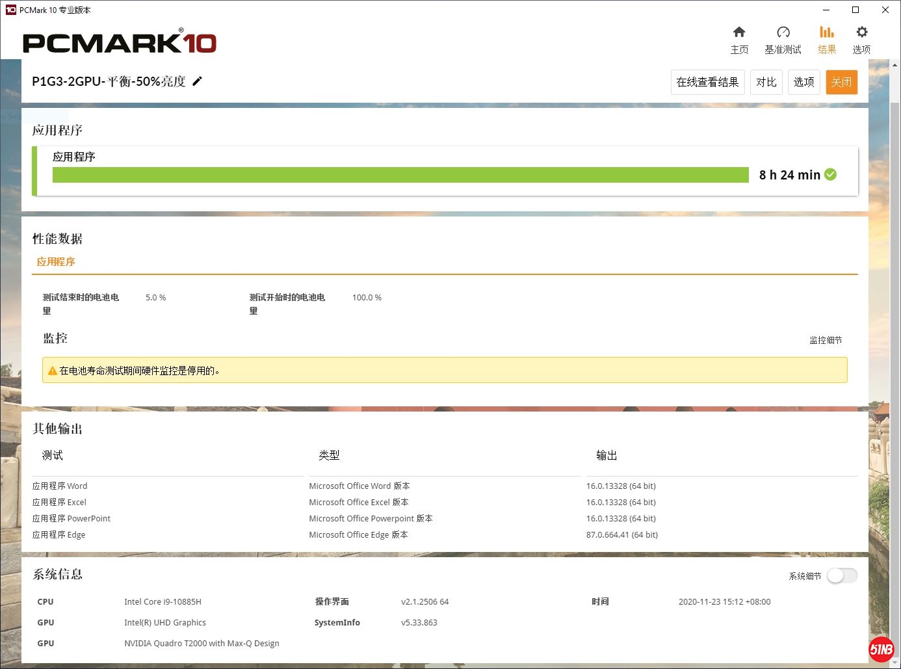Click the 5.0 % end battery value

click(x=155, y=297)
